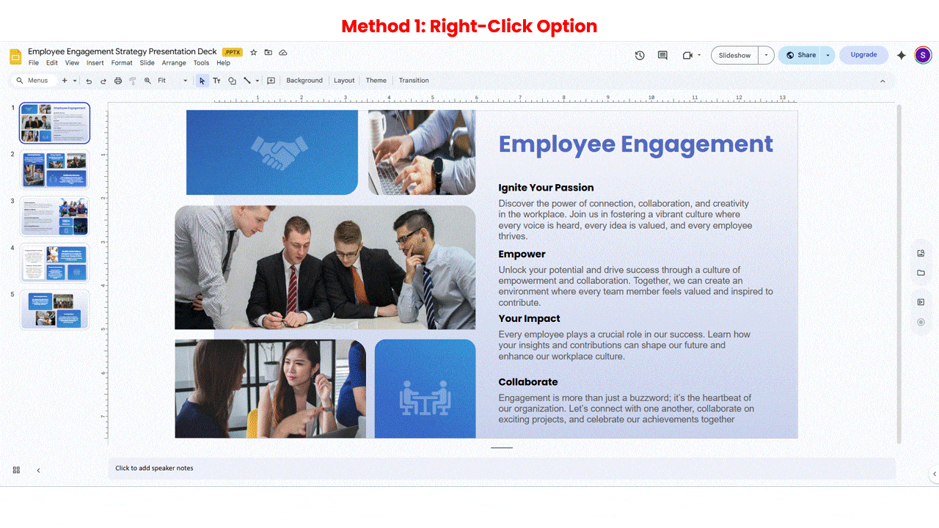Open the comments panel
The image size is (939, 528).
click(662, 55)
